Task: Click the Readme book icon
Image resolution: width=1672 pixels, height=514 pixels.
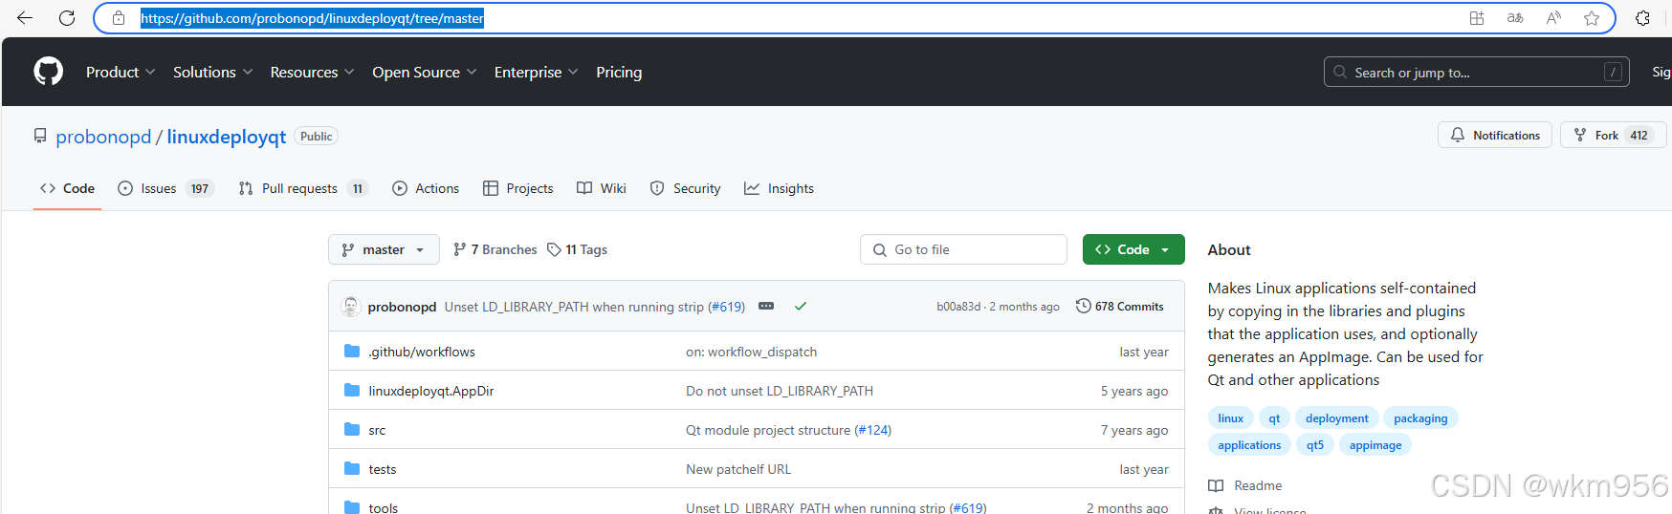Action: 1216,485
